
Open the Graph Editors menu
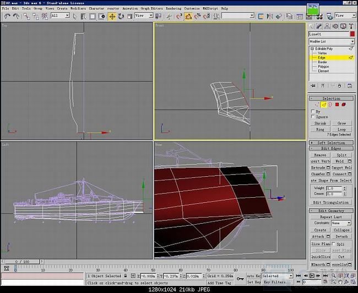(x=151, y=8)
